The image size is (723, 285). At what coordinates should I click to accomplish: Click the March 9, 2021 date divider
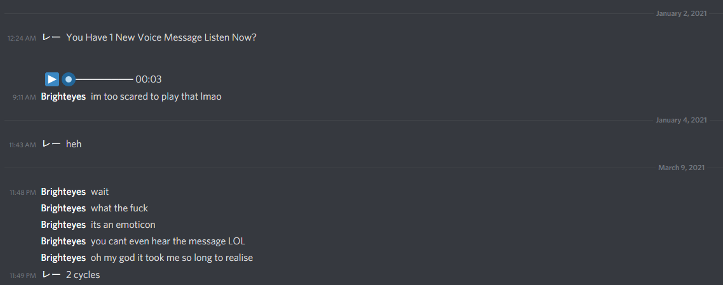pyautogui.click(x=682, y=168)
